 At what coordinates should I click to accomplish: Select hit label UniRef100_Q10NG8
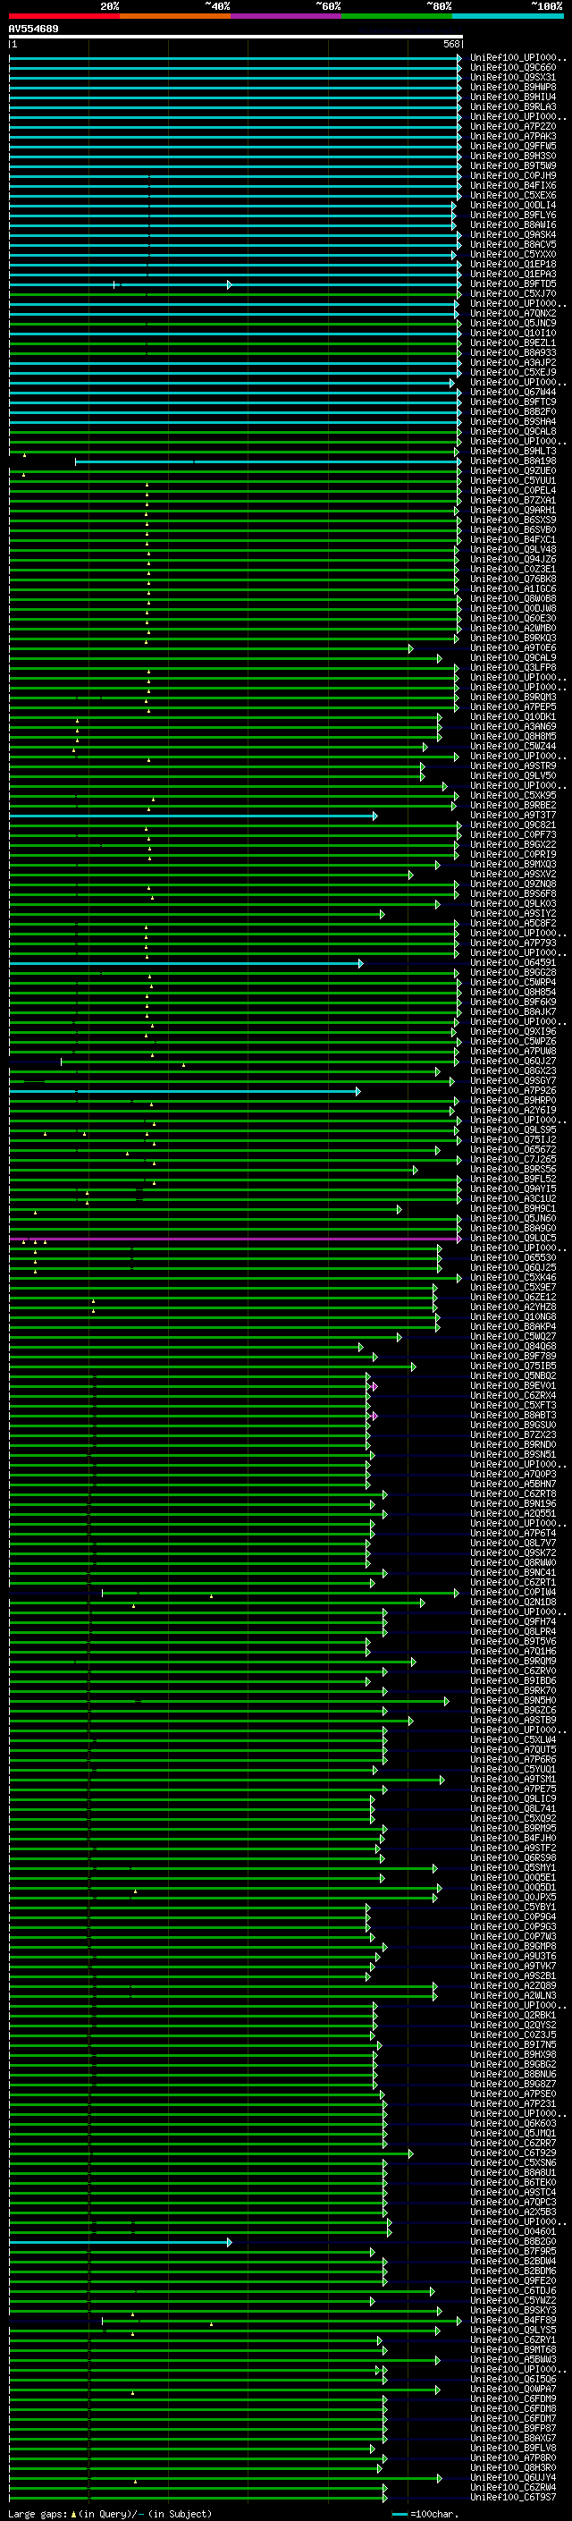click(x=512, y=1317)
